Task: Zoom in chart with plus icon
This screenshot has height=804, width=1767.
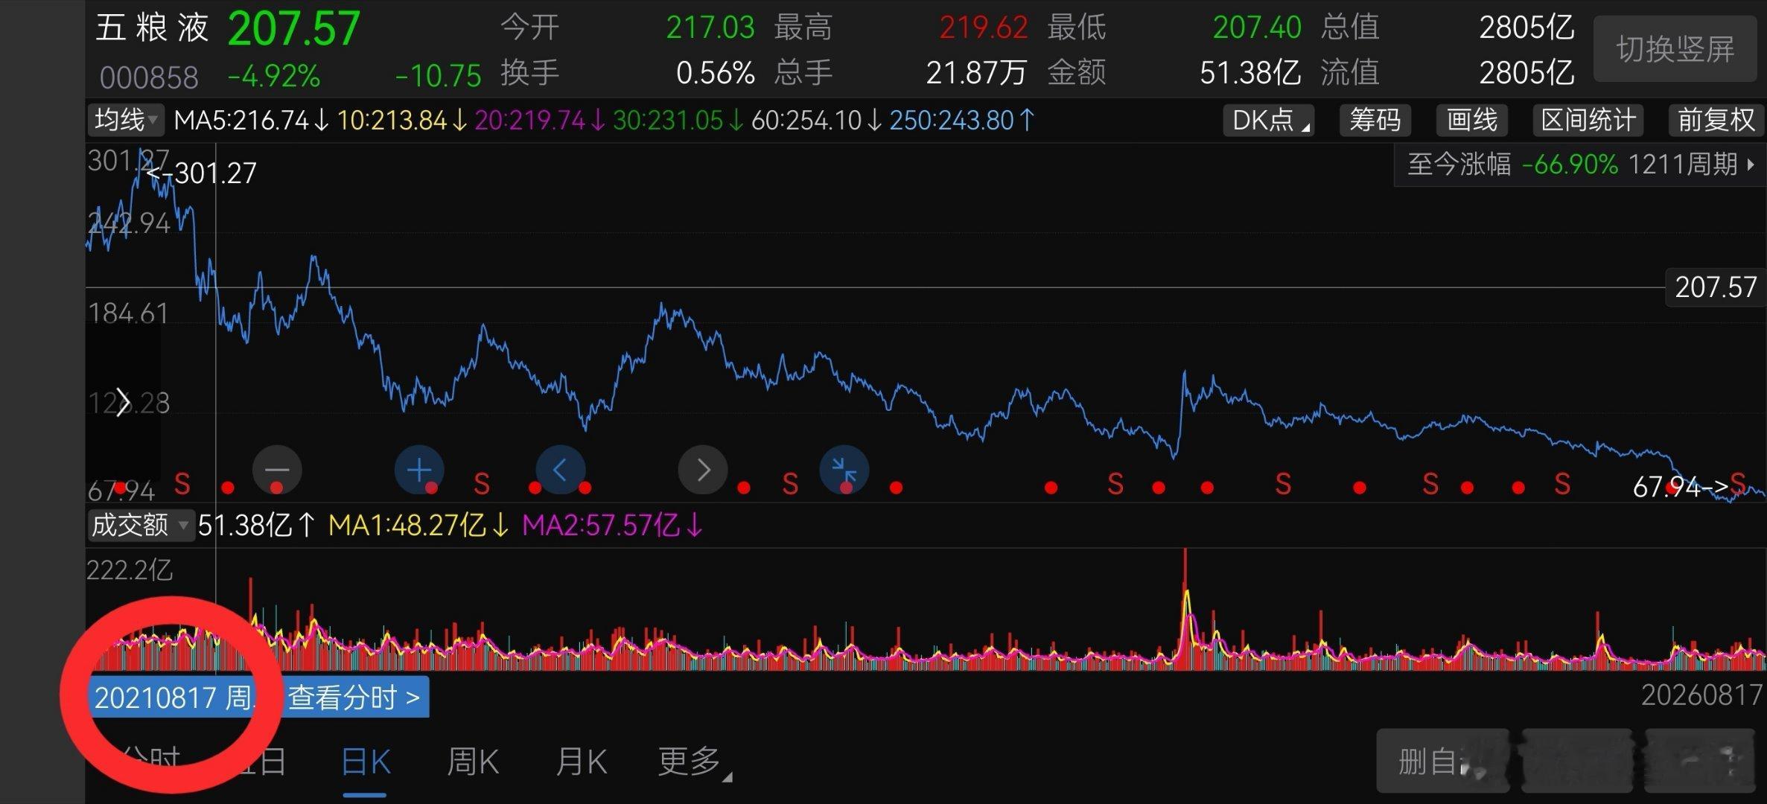Action: coord(419,470)
